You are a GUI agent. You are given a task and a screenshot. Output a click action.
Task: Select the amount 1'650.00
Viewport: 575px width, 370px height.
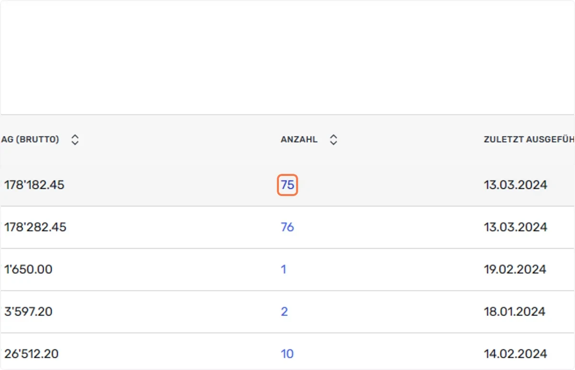tap(28, 269)
